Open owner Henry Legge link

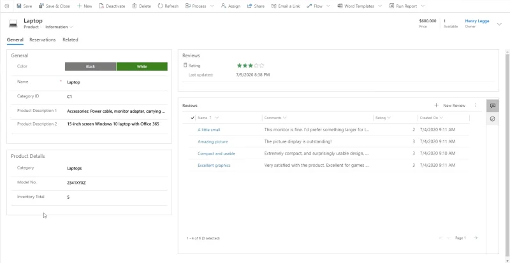(477, 21)
